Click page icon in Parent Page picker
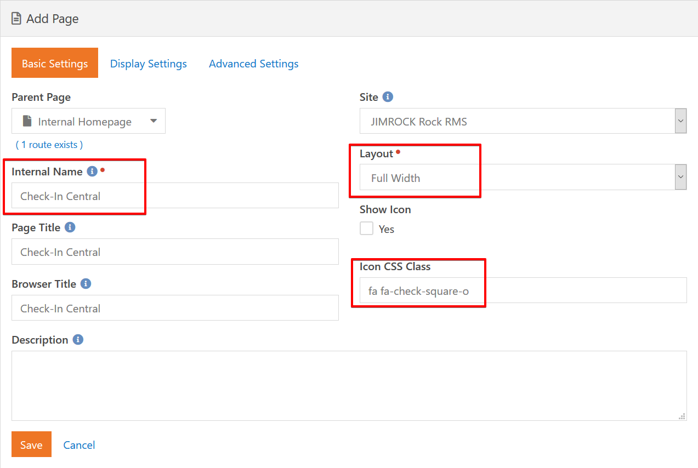The image size is (698, 468). pos(27,121)
